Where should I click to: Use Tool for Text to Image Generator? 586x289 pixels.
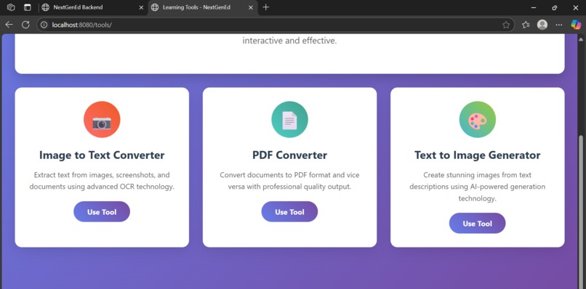click(x=477, y=223)
